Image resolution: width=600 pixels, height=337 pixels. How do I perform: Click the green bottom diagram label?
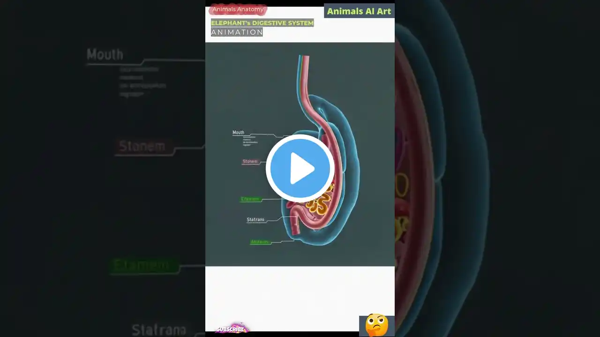[260, 242]
